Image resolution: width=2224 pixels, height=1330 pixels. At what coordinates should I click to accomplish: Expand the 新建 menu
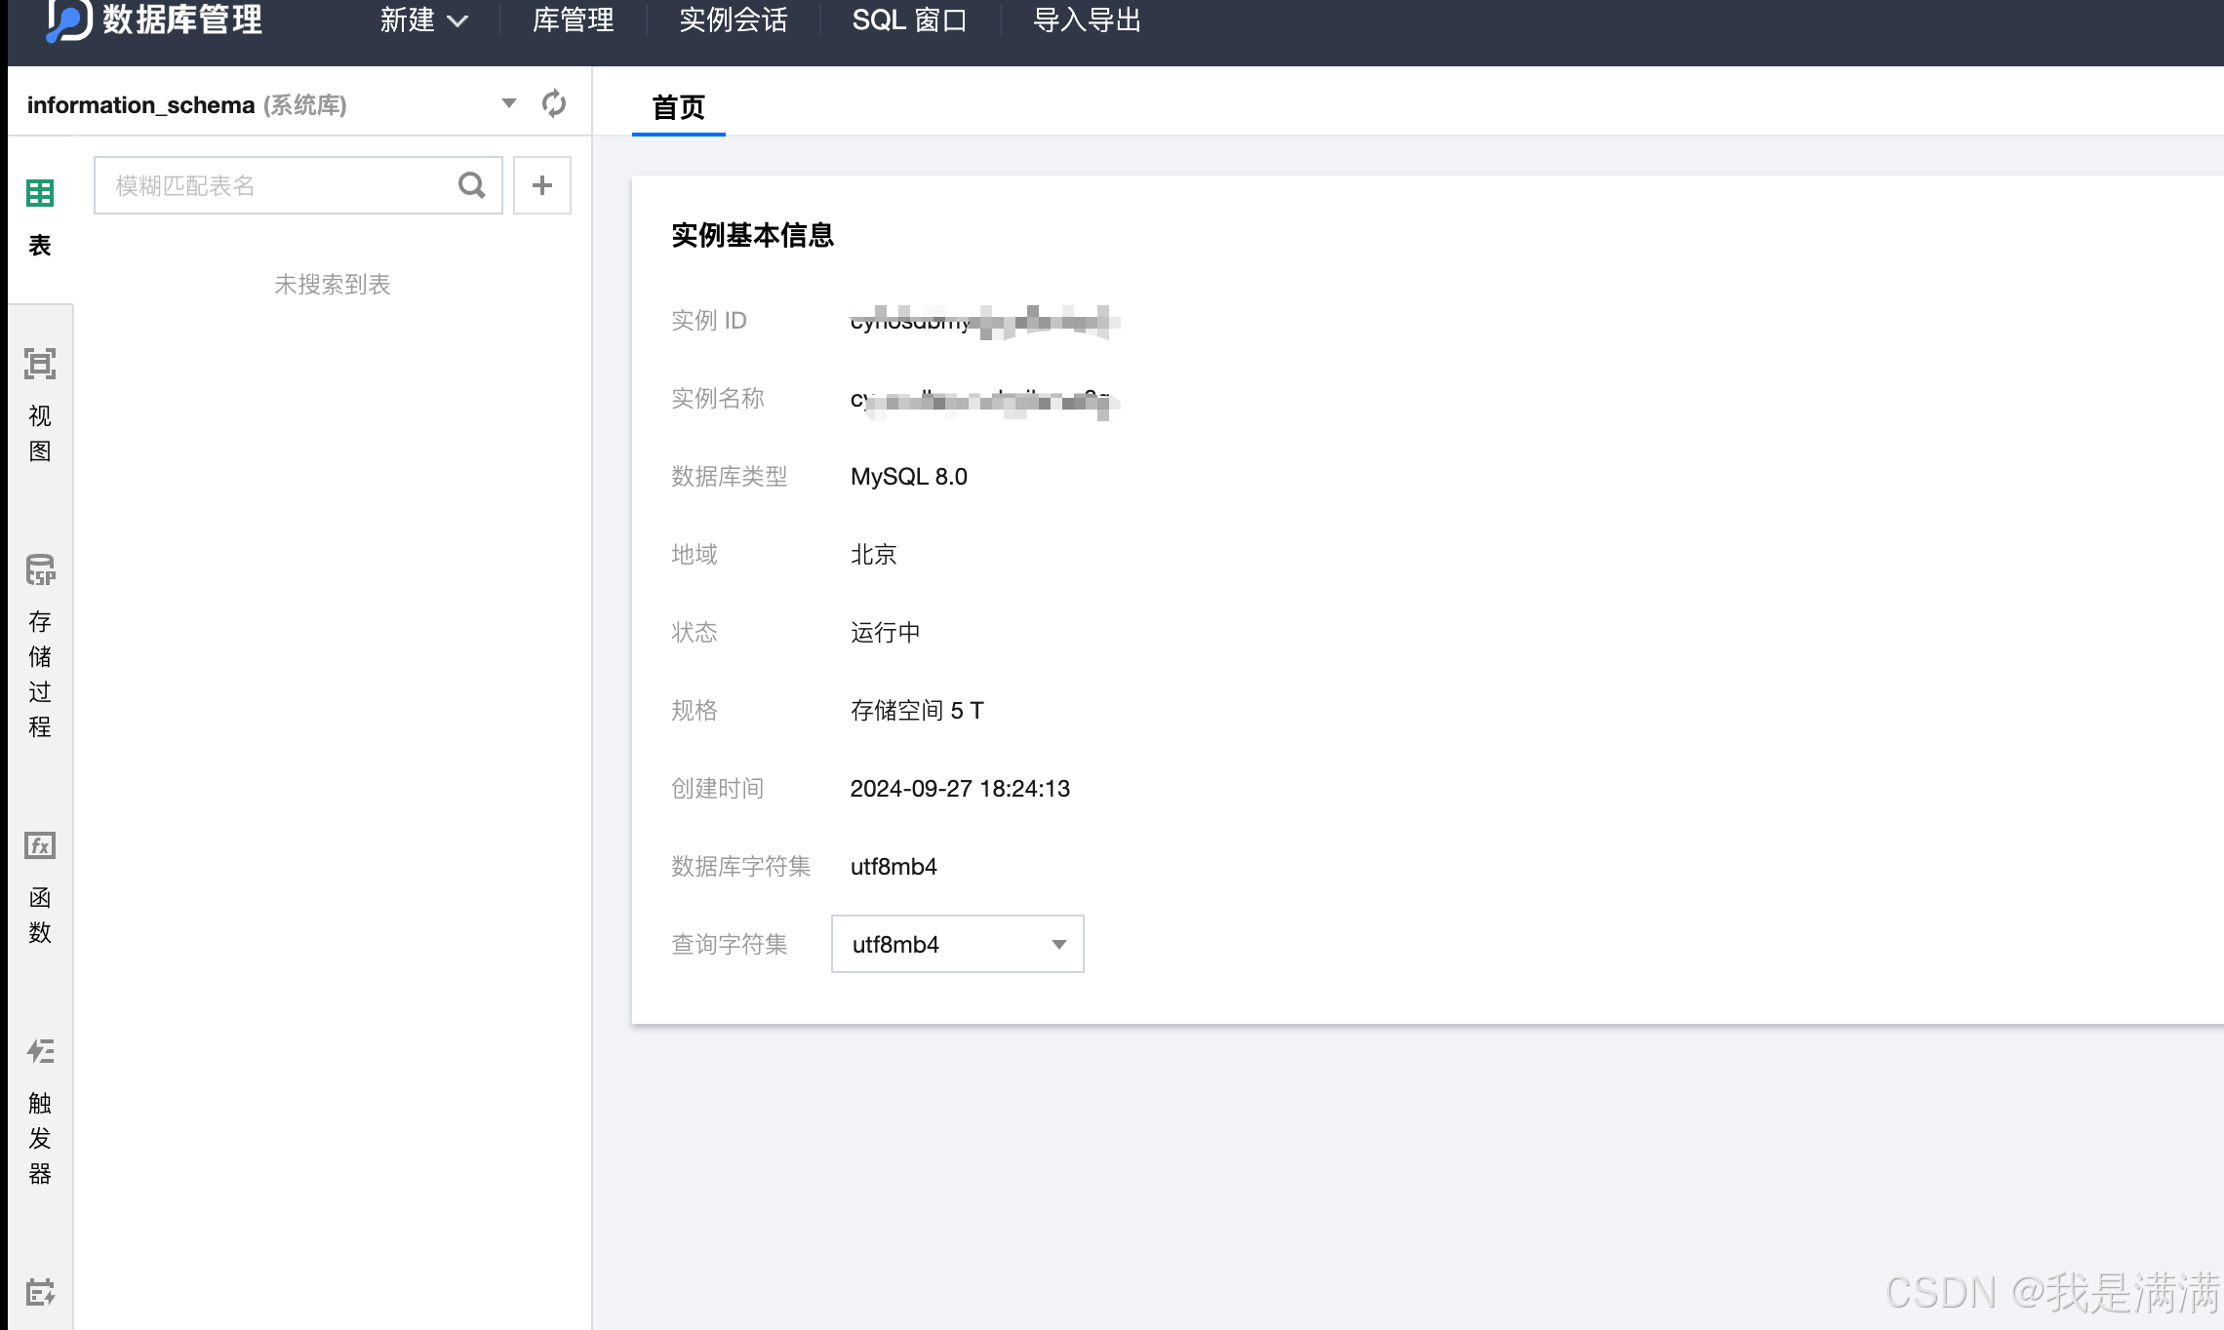click(423, 20)
